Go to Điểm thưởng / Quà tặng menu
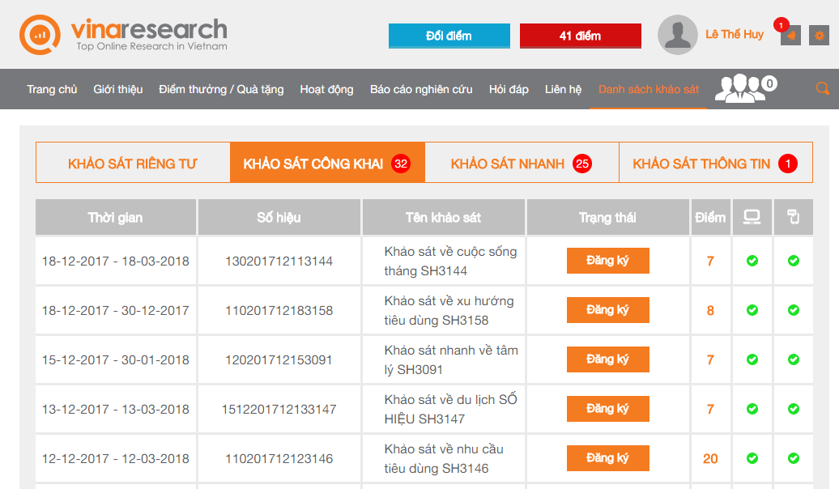Viewport: 839px width, 489px height. tap(221, 89)
